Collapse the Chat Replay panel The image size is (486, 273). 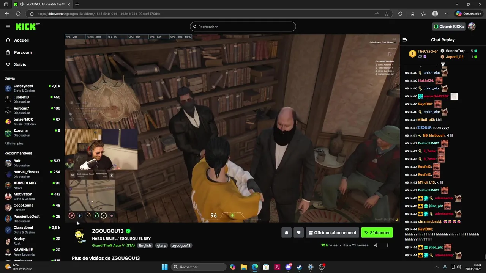(405, 40)
